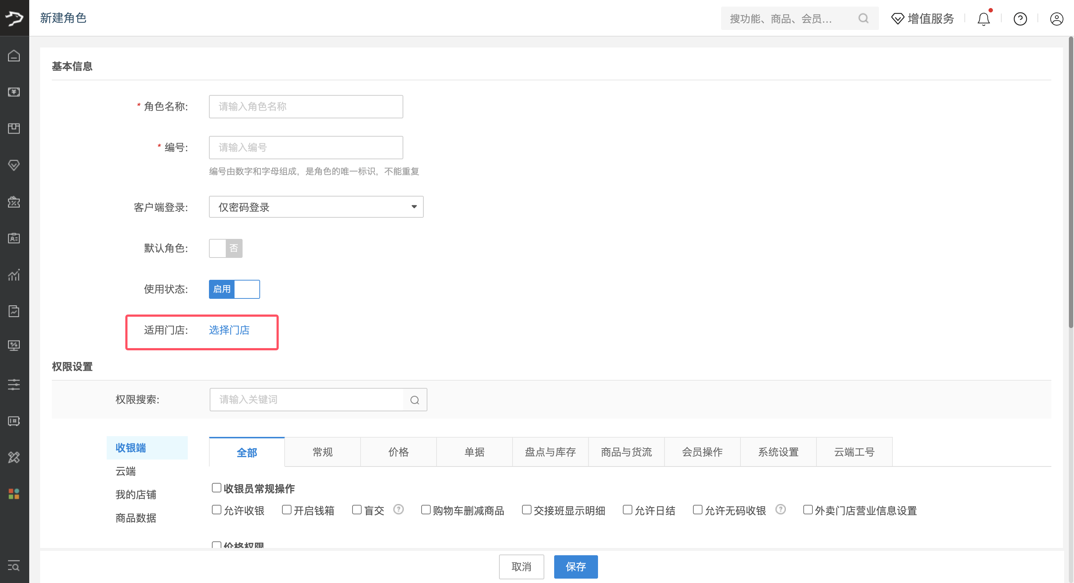The height and width of the screenshot is (583, 1074).
Task: Open the user account profile icon
Action: [1056, 19]
